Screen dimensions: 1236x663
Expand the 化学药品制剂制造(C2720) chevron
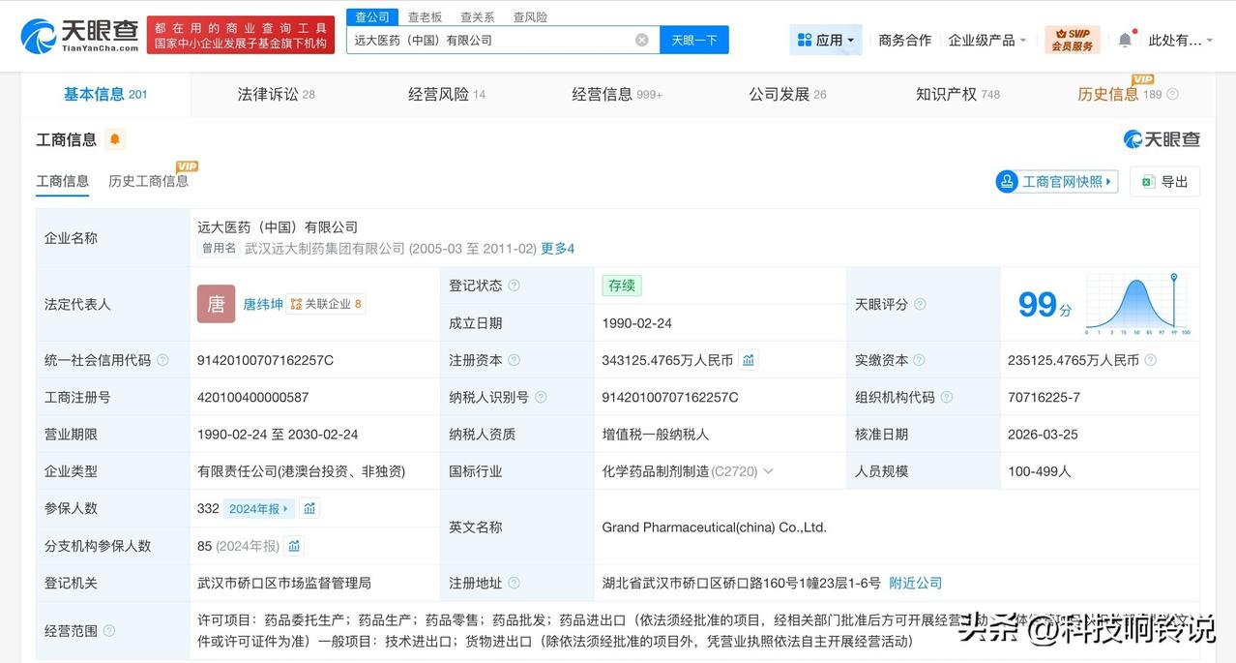click(x=769, y=470)
